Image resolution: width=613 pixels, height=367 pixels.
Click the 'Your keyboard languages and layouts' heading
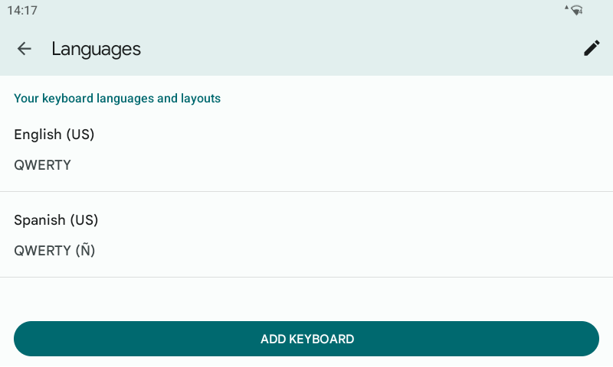click(x=117, y=99)
